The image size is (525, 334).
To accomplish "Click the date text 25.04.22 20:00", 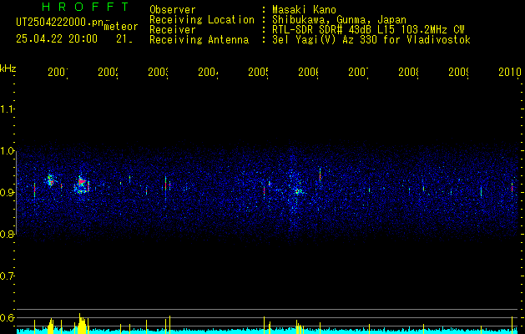I will [57, 39].
